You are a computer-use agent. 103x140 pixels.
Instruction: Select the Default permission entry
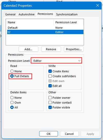tap(45, 28)
